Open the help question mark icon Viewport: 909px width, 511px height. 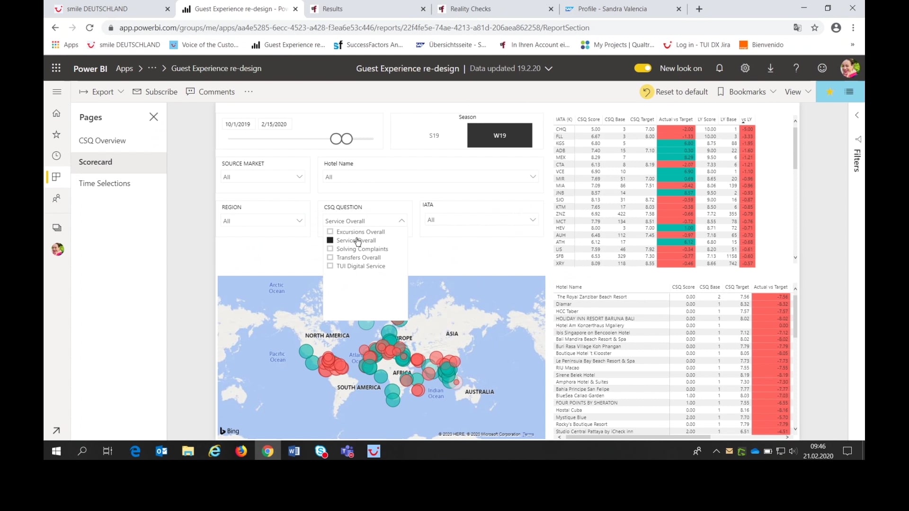pos(796,68)
